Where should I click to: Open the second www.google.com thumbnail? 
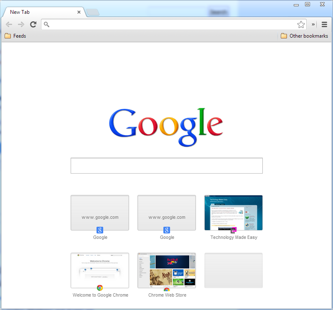166,213
